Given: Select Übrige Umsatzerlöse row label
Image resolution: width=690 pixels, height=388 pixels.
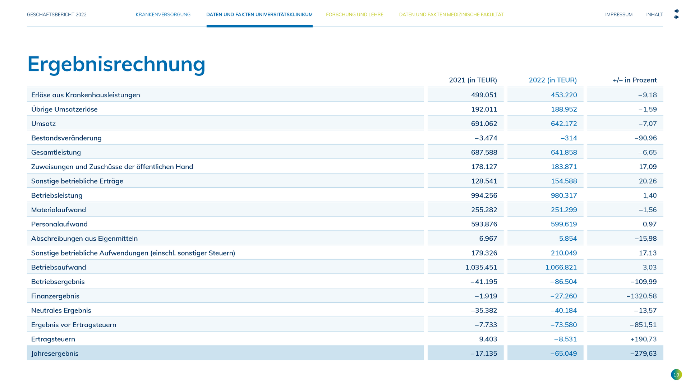Looking at the screenshot, I should coord(64,109).
